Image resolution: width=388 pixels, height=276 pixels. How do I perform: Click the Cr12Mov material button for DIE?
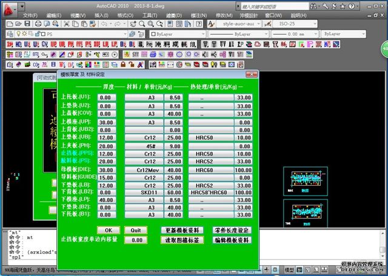(x=144, y=170)
